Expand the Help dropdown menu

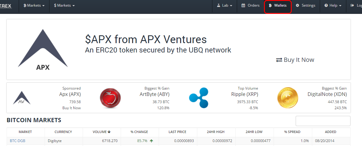pos(333,5)
